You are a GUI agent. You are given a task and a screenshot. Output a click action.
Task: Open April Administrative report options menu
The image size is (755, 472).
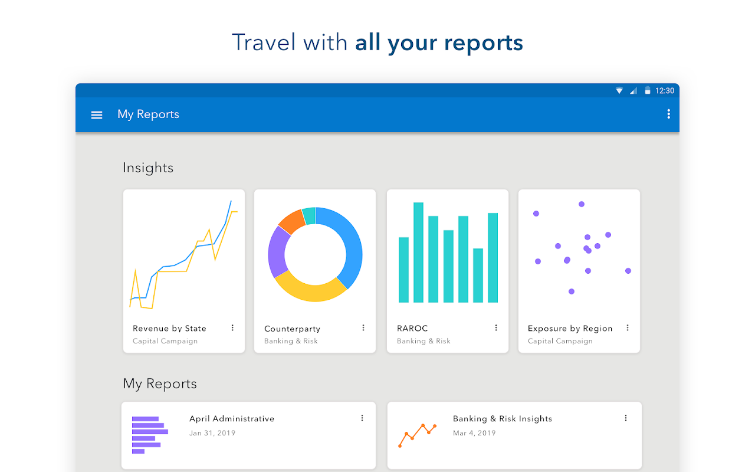[x=362, y=418]
